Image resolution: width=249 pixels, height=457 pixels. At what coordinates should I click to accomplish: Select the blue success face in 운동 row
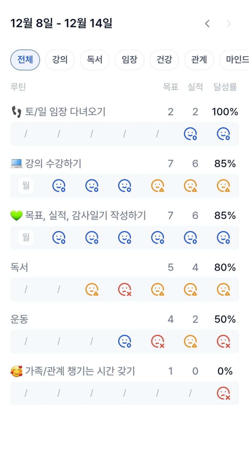[125, 341]
